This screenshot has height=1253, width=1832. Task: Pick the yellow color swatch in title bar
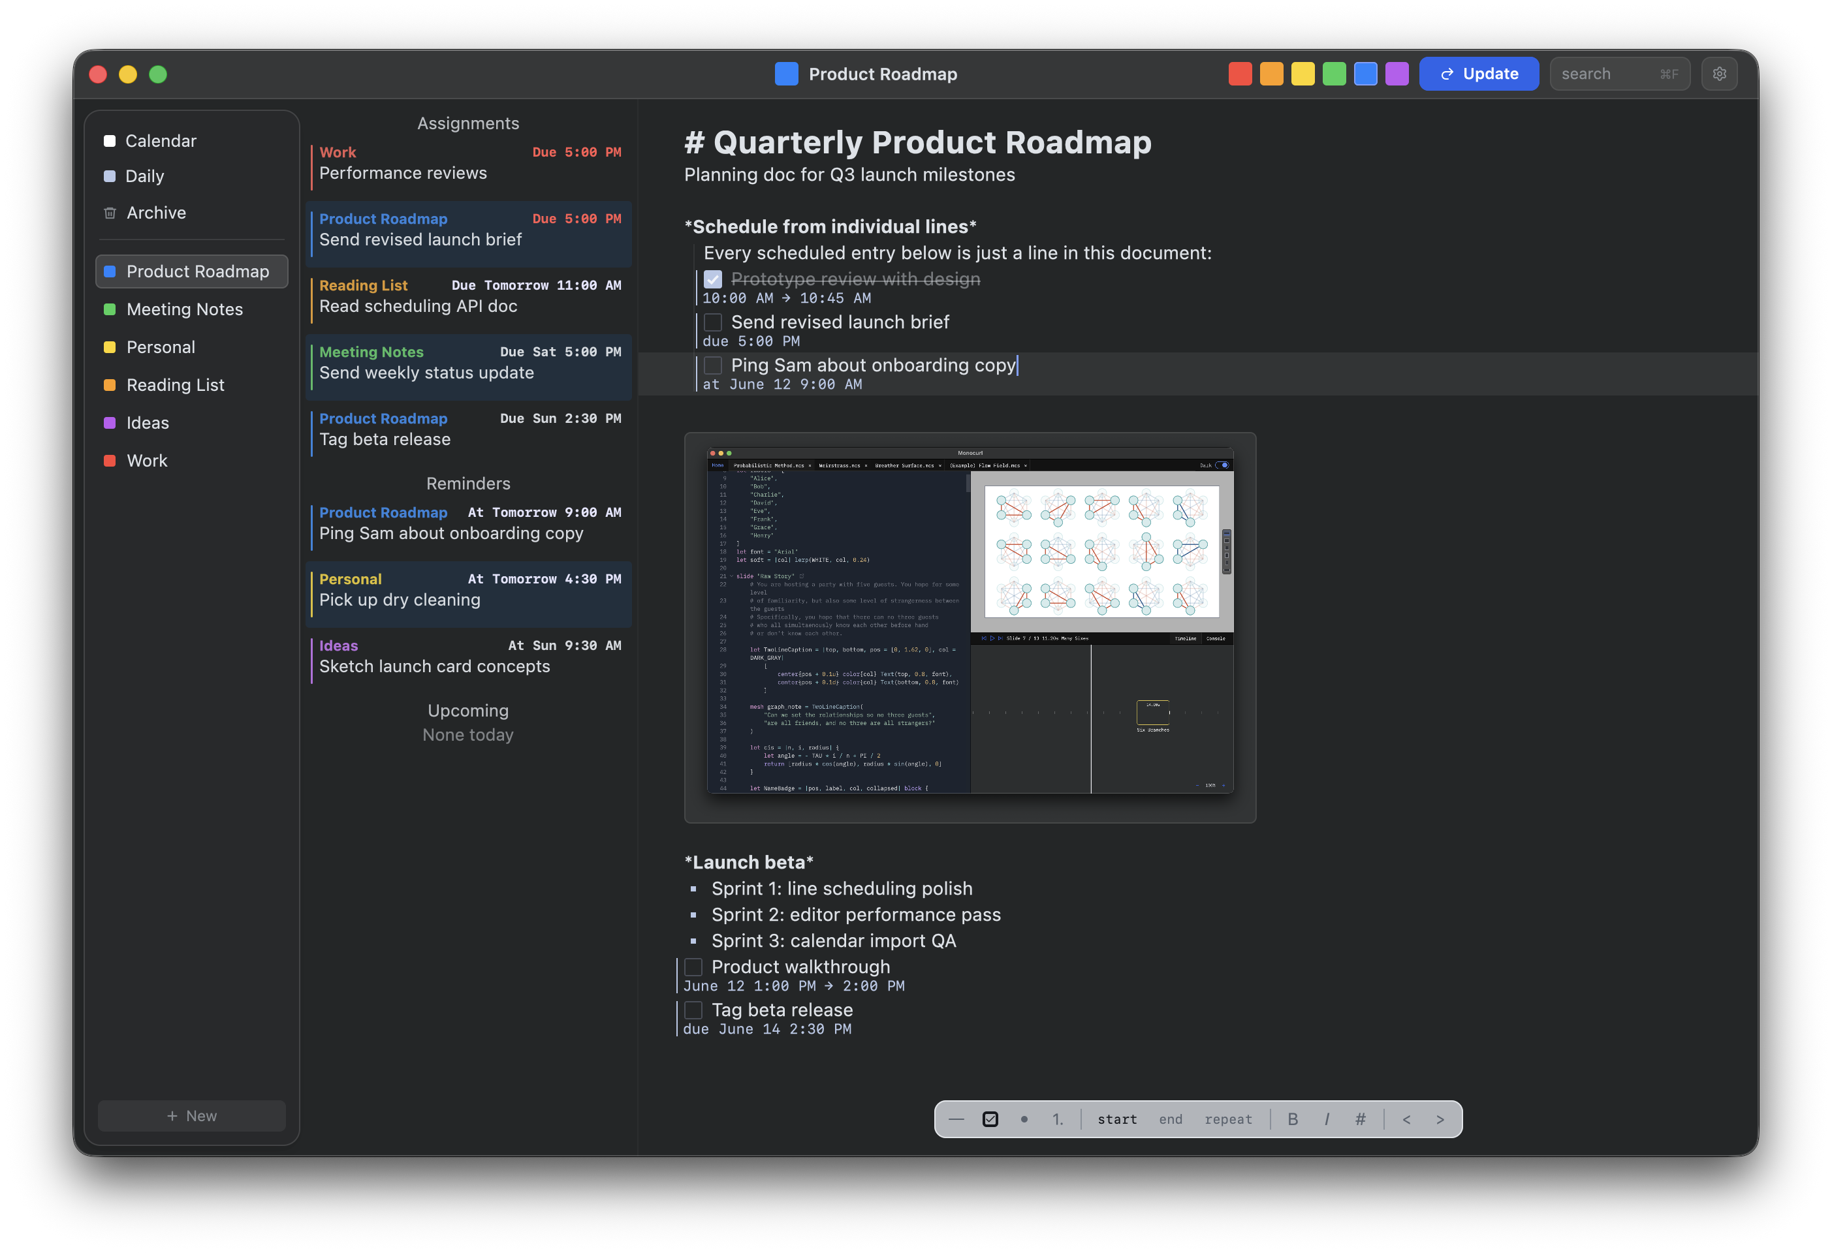(1303, 74)
